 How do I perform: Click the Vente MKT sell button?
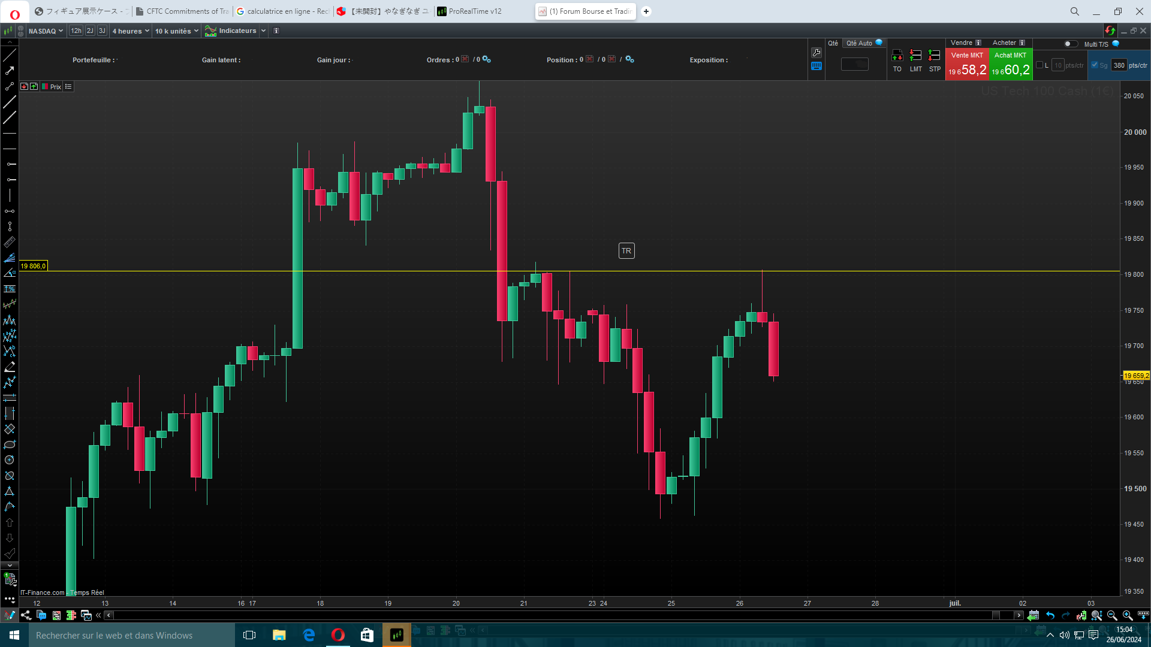click(x=967, y=65)
